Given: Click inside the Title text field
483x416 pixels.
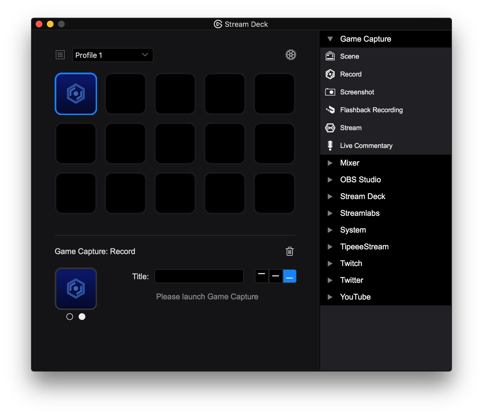Looking at the screenshot, I should (199, 276).
